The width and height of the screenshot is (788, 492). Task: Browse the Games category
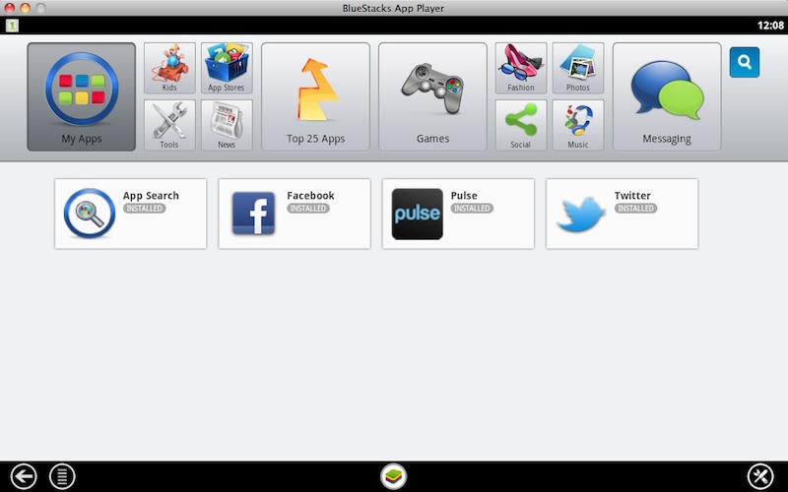click(432, 96)
